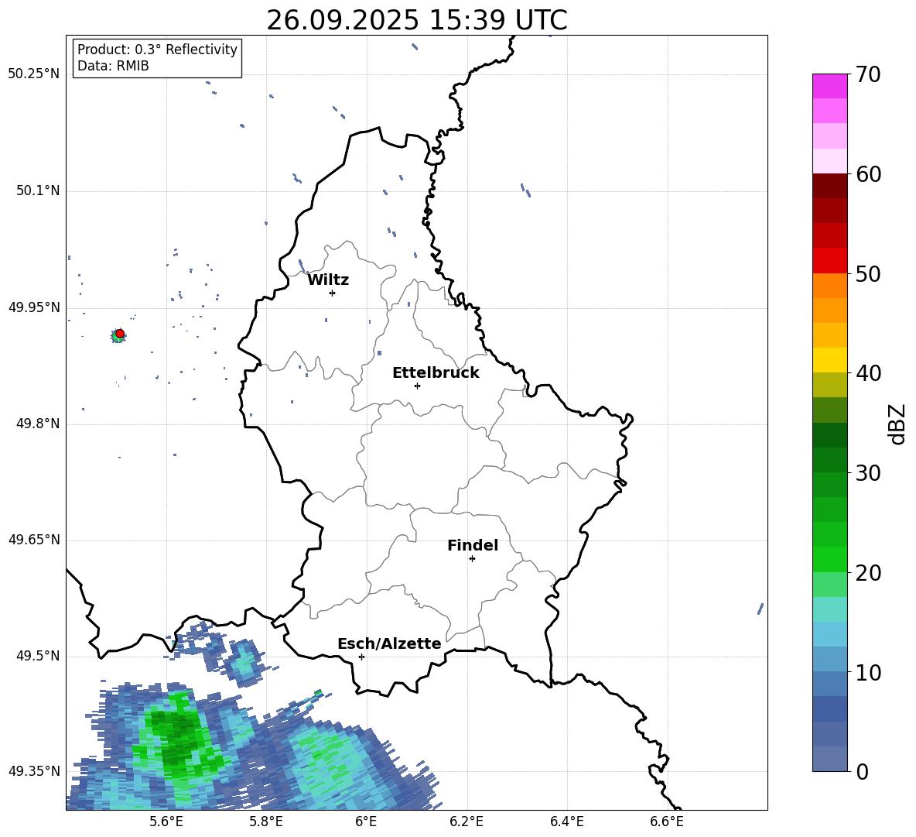Click the 60 value on the colorbar
Viewport: 916px width, 837px height.
[x=868, y=174]
